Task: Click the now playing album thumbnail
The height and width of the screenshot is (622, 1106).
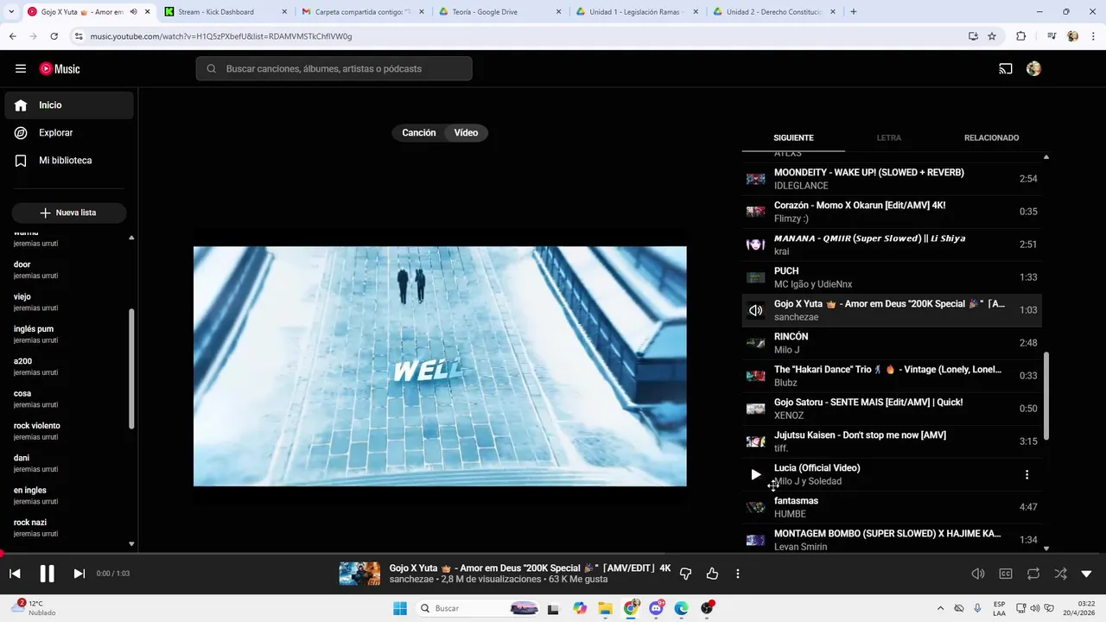Action: [359, 574]
